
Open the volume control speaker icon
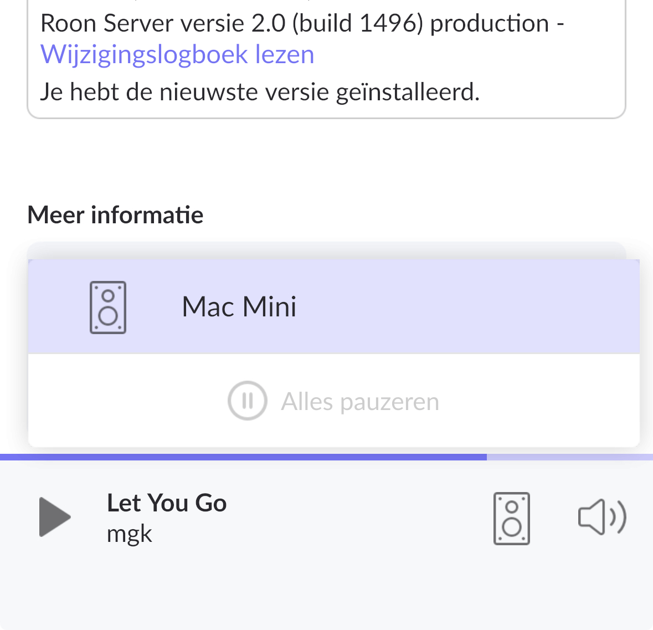[602, 517]
